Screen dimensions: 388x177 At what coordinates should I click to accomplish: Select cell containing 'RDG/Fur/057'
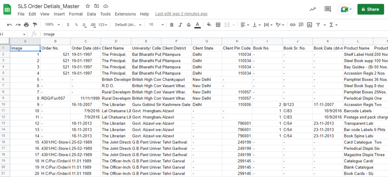pos(56,98)
